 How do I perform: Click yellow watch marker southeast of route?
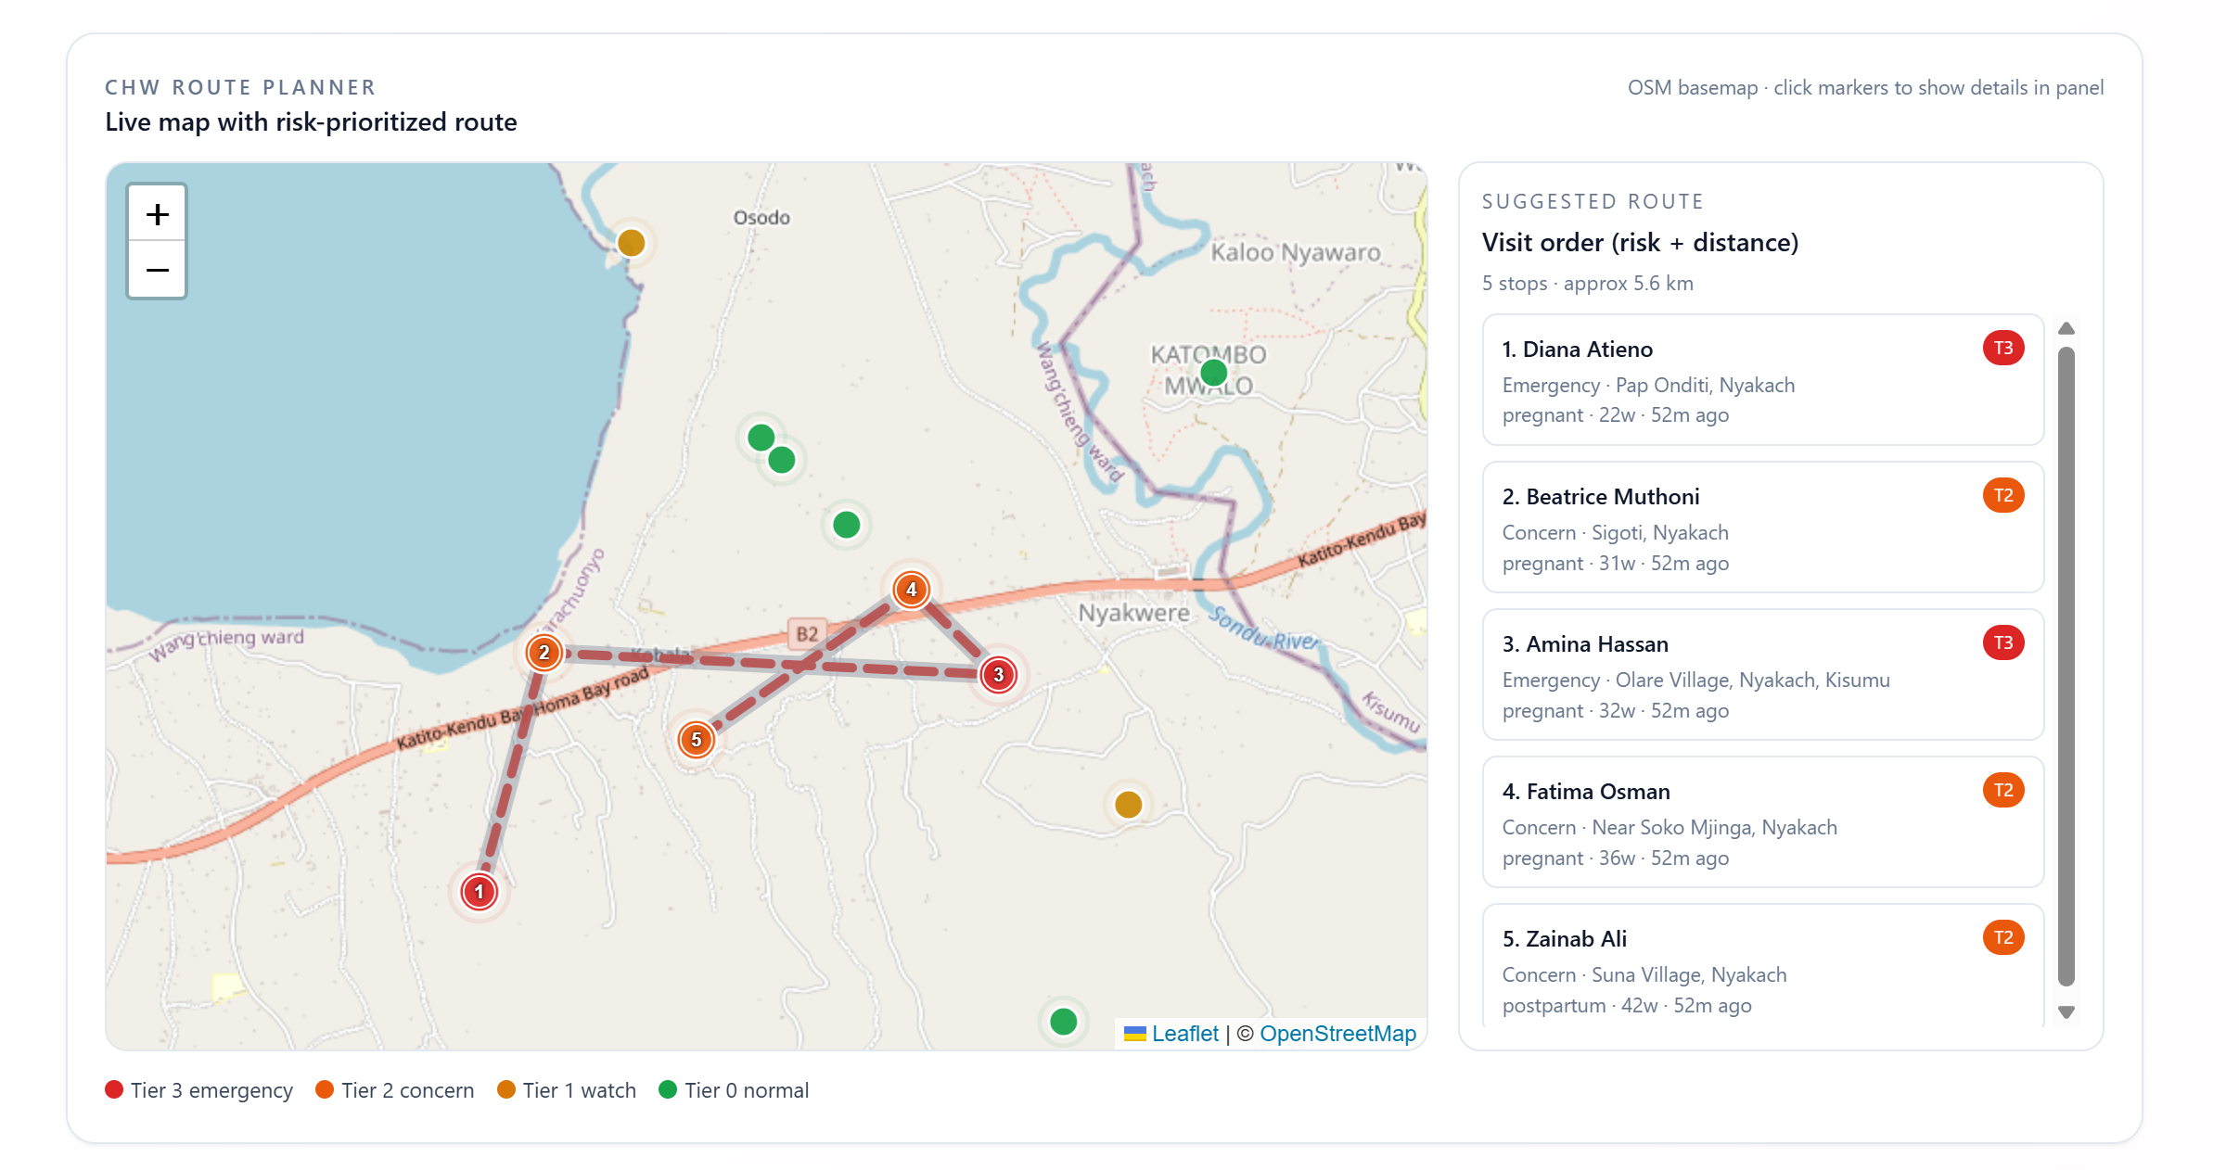click(x=1128, y=805)
